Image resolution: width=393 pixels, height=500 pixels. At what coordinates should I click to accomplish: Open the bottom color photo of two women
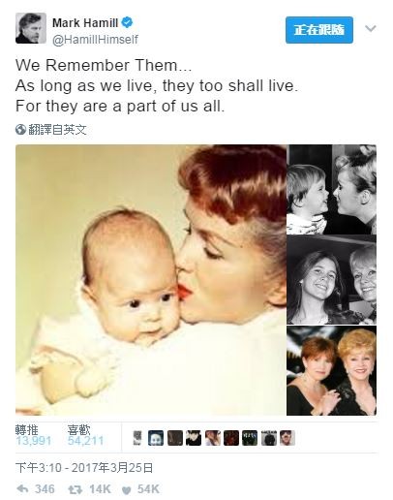click(331, 370)
